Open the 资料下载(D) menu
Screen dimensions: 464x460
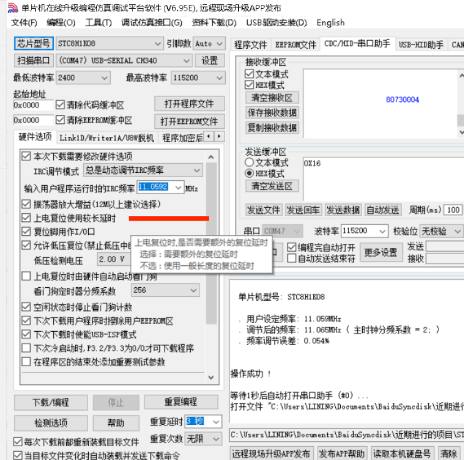point(214,23)
